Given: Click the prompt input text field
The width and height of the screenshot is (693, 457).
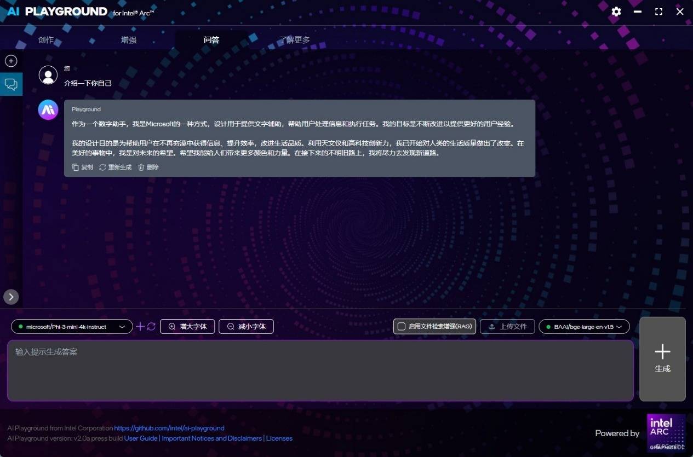Looking at the screenshot, I should pos(320,371).
